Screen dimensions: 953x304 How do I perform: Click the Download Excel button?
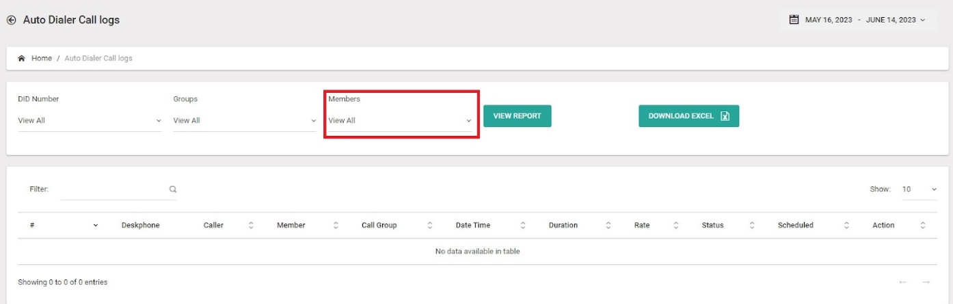click(689, 116)
